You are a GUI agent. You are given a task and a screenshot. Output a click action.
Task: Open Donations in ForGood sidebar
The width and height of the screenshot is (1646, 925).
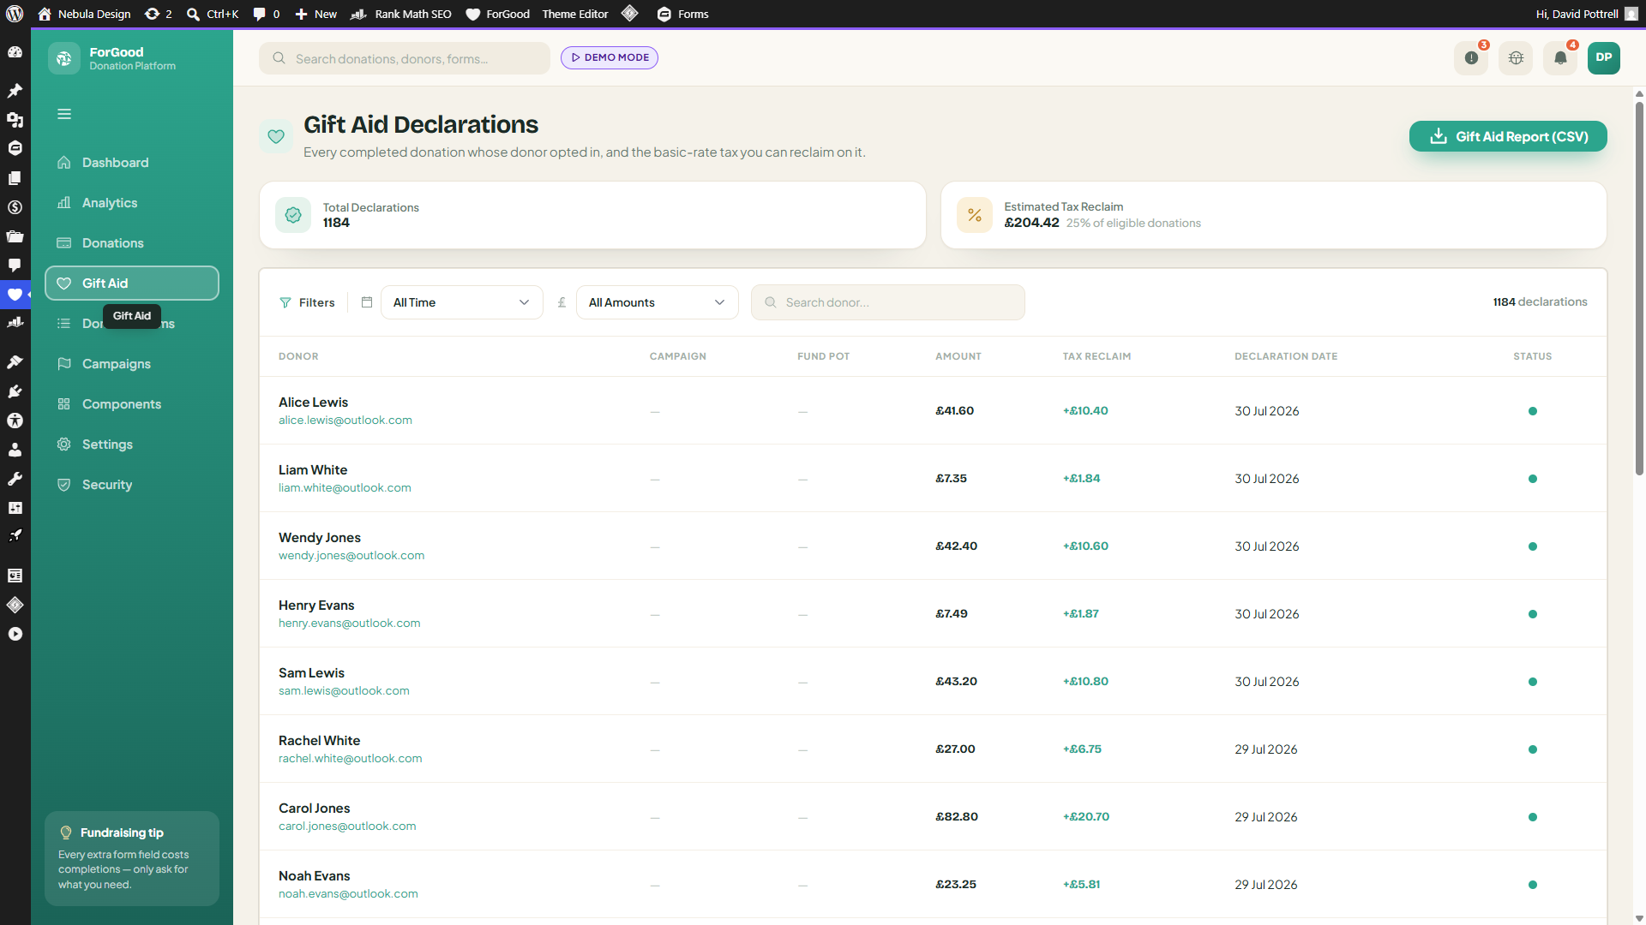click(x=132, y=243)
